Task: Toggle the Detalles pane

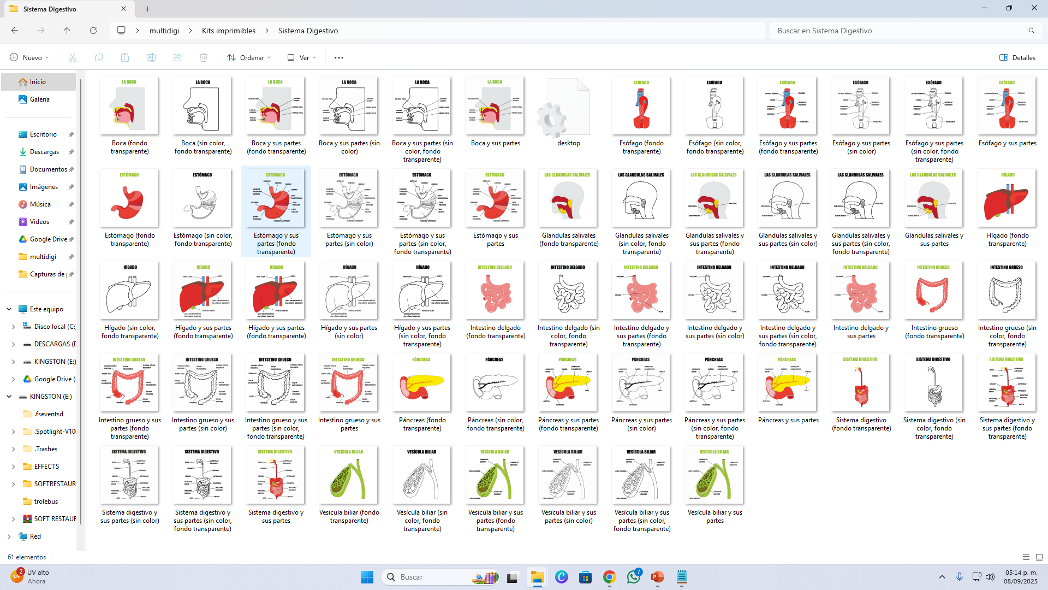Action: tap(1017, 57)
